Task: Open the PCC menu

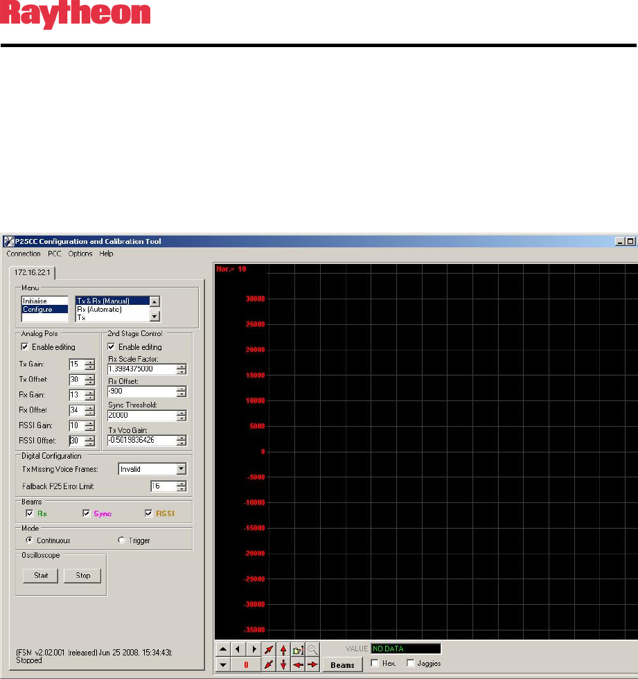Action: [55, 254]
